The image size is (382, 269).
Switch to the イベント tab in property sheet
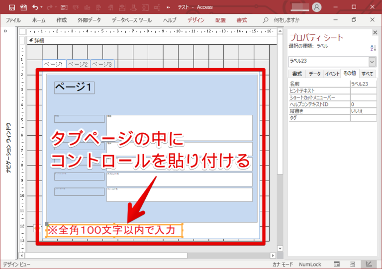coord(332,74)
